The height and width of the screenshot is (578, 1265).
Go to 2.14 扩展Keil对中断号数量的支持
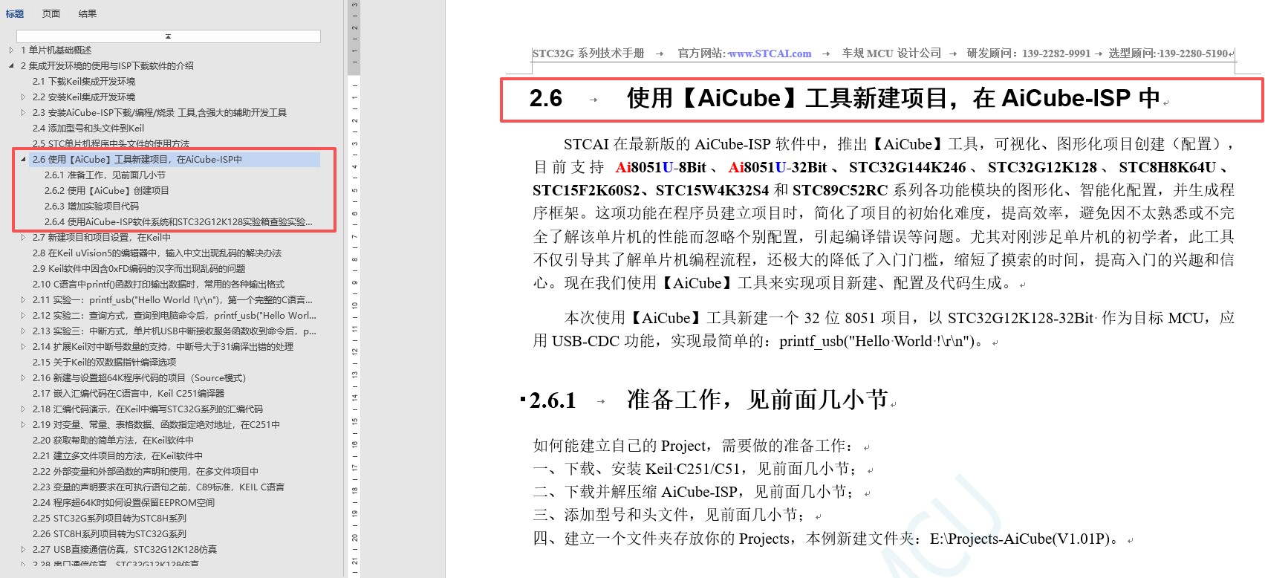163,347
